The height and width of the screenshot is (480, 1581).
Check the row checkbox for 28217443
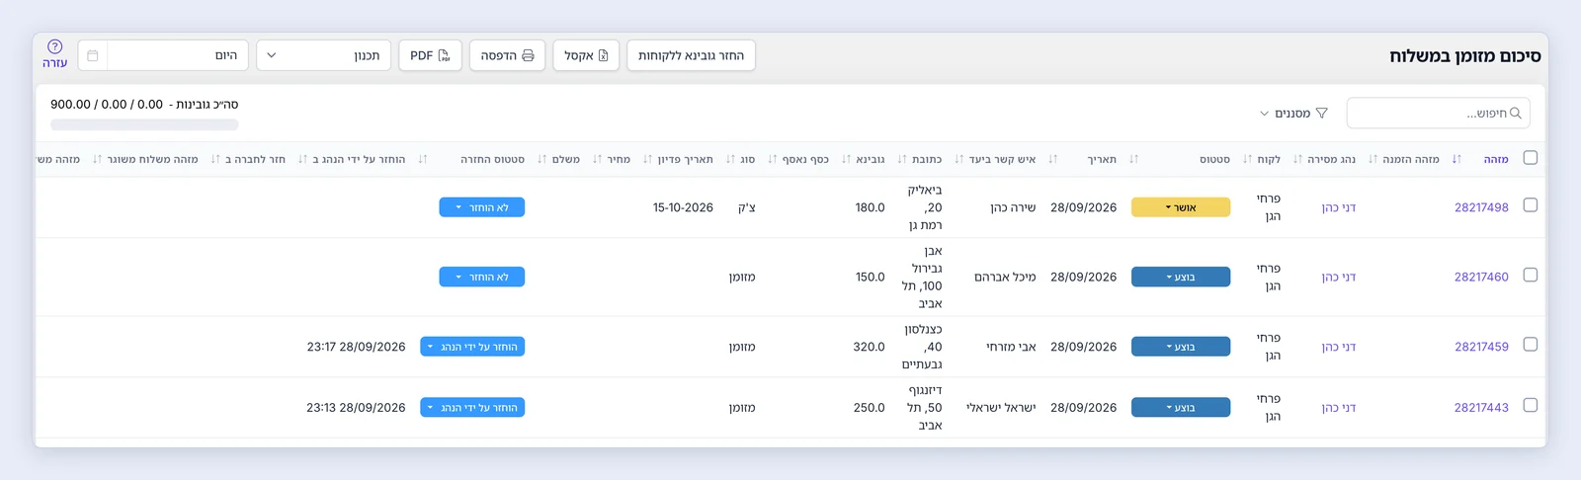tap(1530, 406)
